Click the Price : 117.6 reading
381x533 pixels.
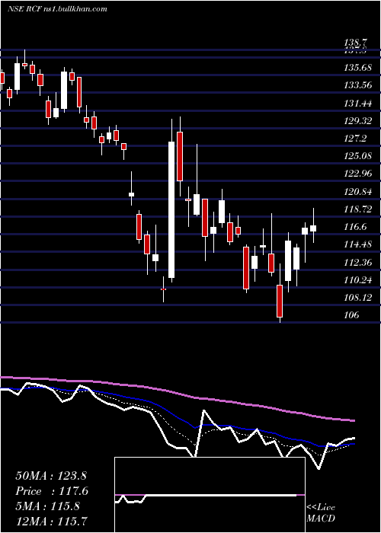pyautogui.click(x=52, y=491)
